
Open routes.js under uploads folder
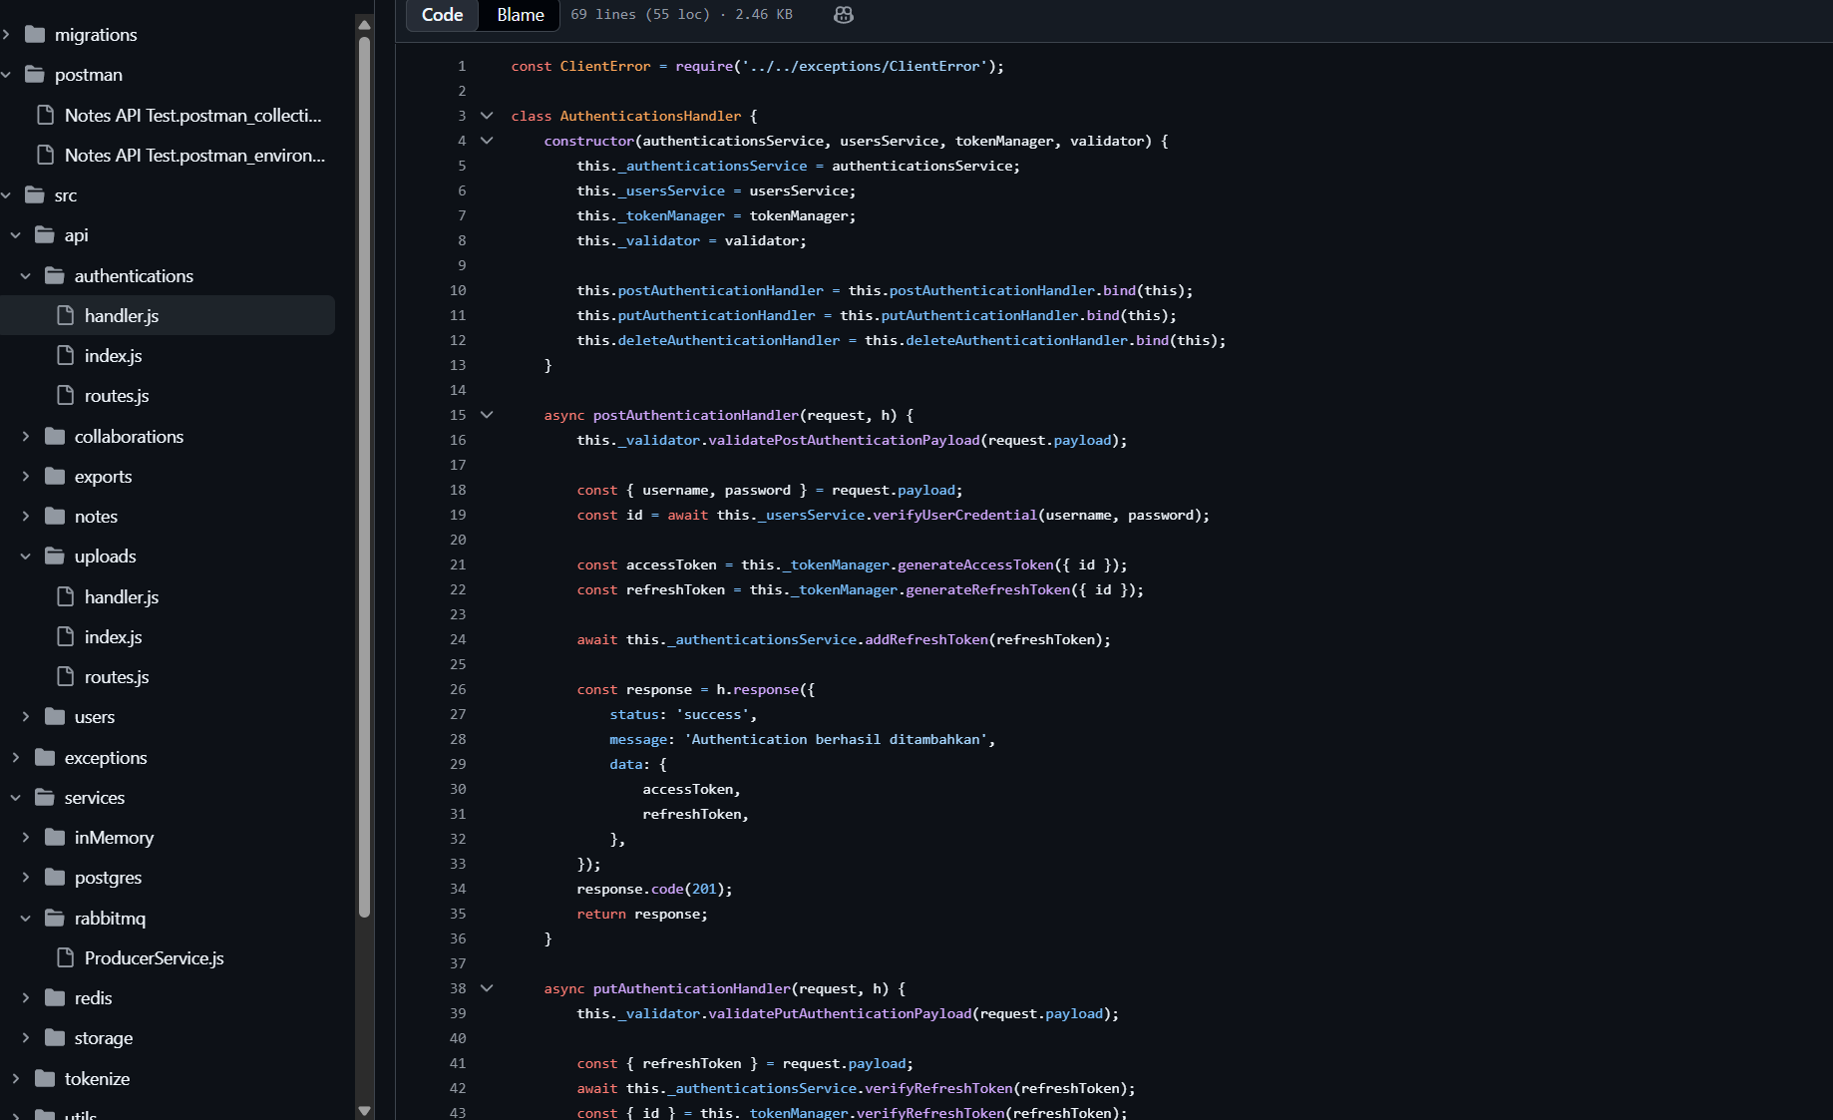click(x=117, y=677)
